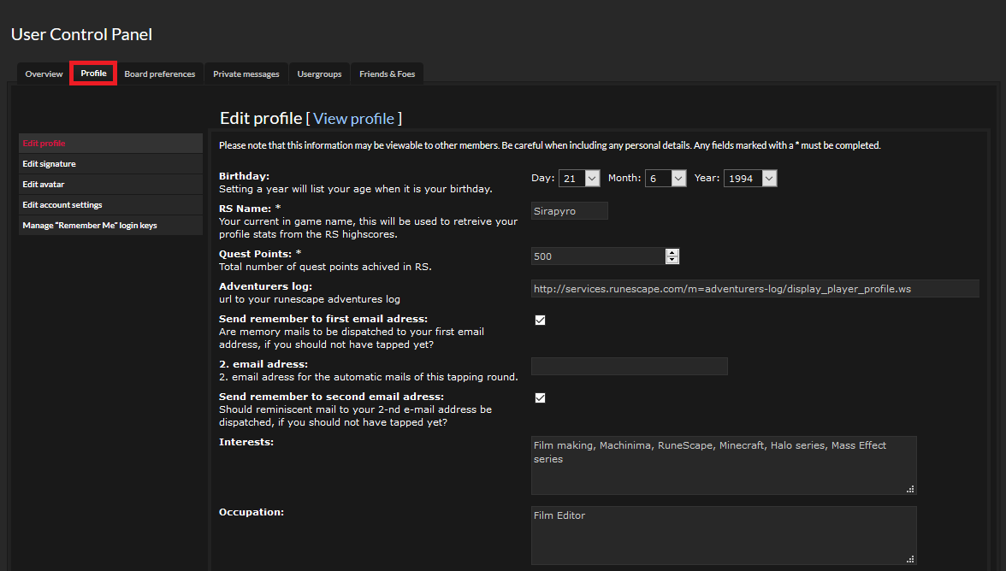Open the Private messages tab
Image resolution: width=1006 pixels, height=571 pixels.
(x=246, y=74)
